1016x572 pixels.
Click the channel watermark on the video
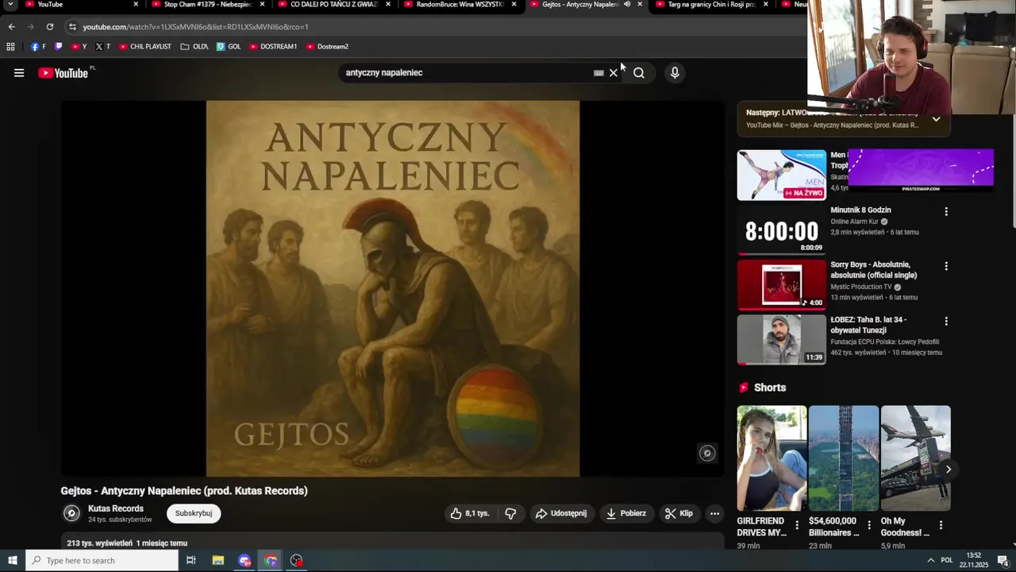click(x=707, y=454)
